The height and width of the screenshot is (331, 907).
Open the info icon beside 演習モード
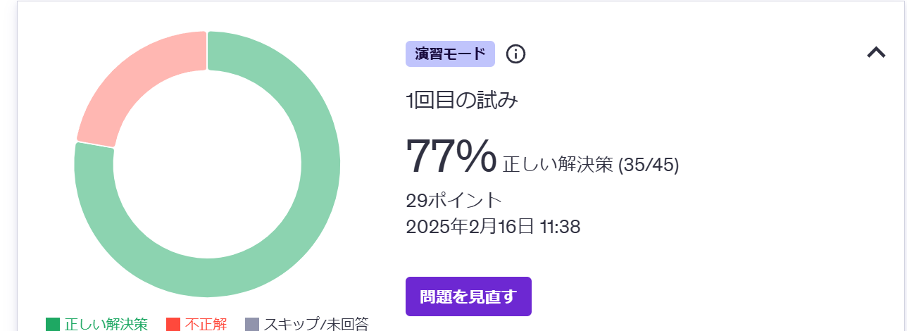tap(516, 54)
